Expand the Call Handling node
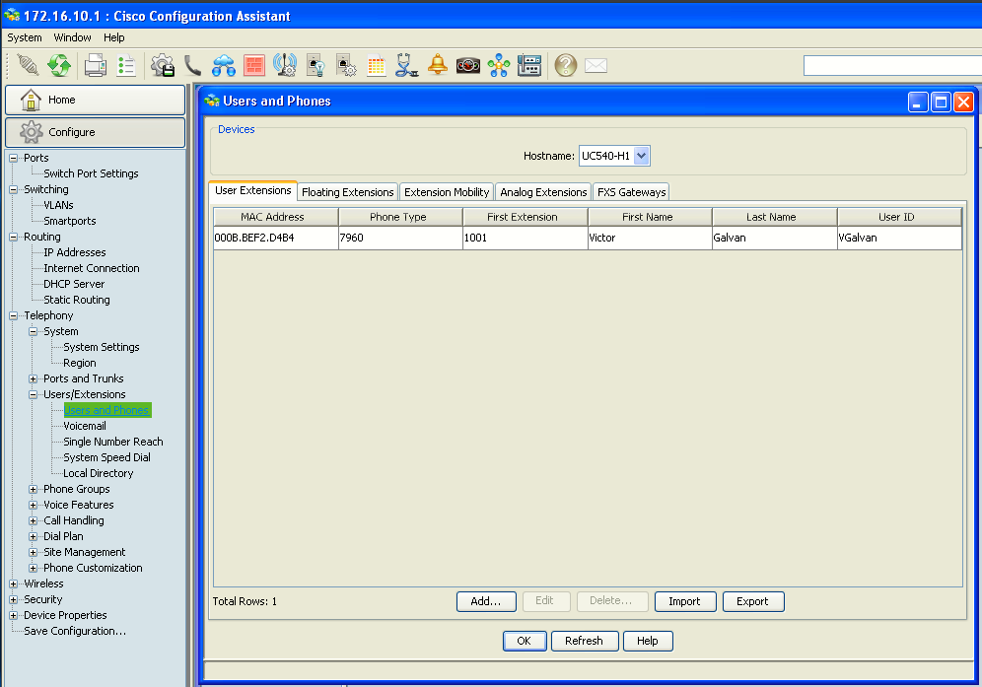Image resolution: width=982 pixels, height=687 pixels. click(x=34, y=520)
